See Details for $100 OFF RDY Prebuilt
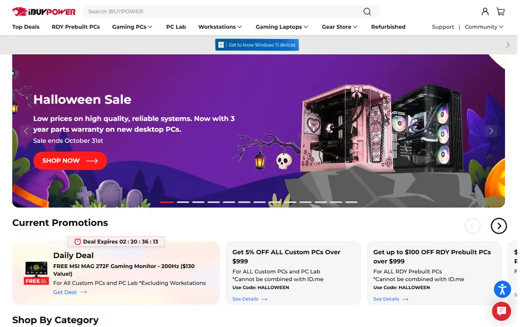This screenshot has width=523, height=327. [390, 299]
